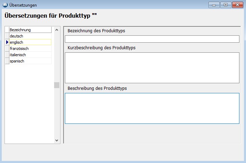246x163 pixels.
Task: Click the row selector left of spanisch
Action: [7, 61]
